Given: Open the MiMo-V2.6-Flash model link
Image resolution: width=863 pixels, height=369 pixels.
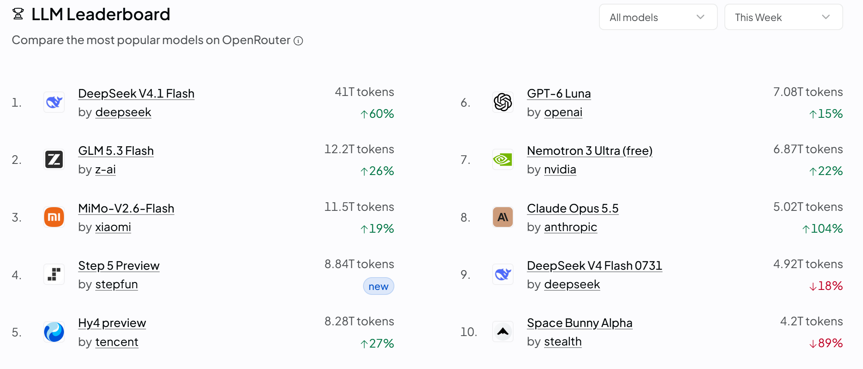Looking at the screenshot, I should [x=126, y=208].
